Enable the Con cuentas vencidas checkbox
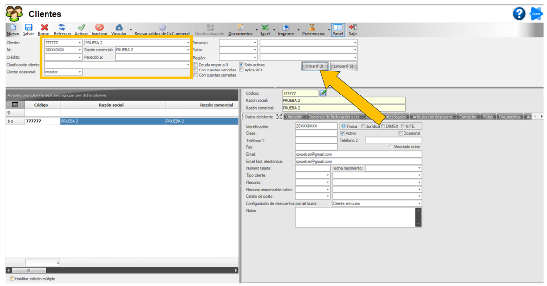547x286 pixels. 196,70
